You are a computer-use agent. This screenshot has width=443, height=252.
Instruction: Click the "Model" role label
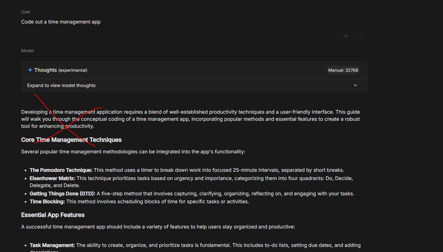pos(27,51)
